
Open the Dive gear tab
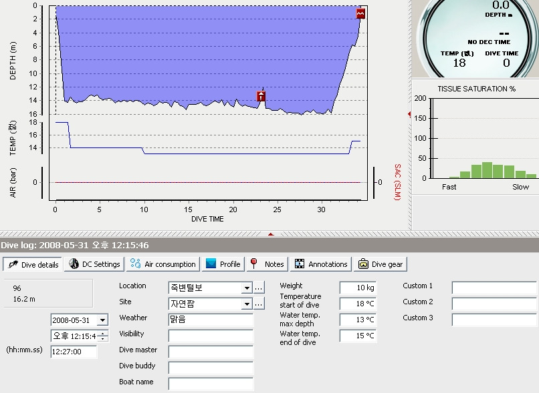coord(381,264)
